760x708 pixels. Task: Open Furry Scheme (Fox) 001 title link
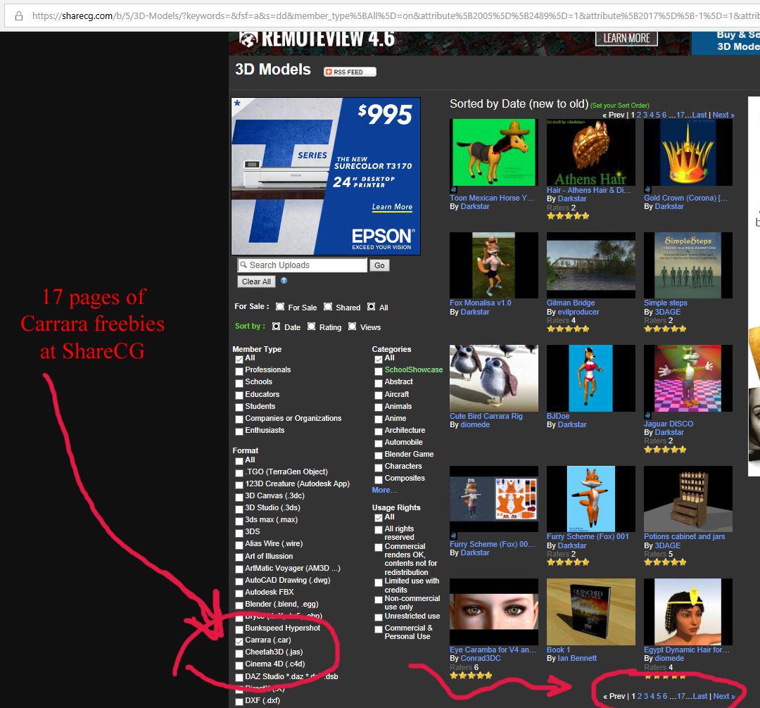588,536
